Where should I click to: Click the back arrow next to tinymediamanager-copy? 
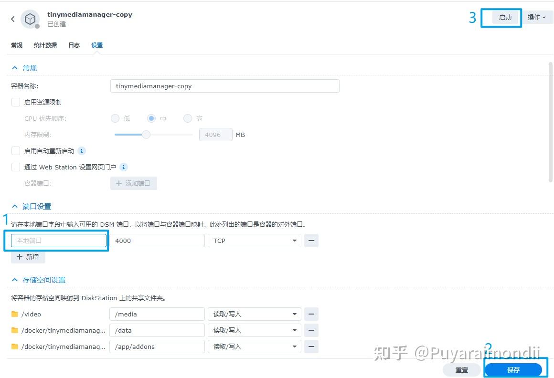pyautogui.click(x=12, y=19)
